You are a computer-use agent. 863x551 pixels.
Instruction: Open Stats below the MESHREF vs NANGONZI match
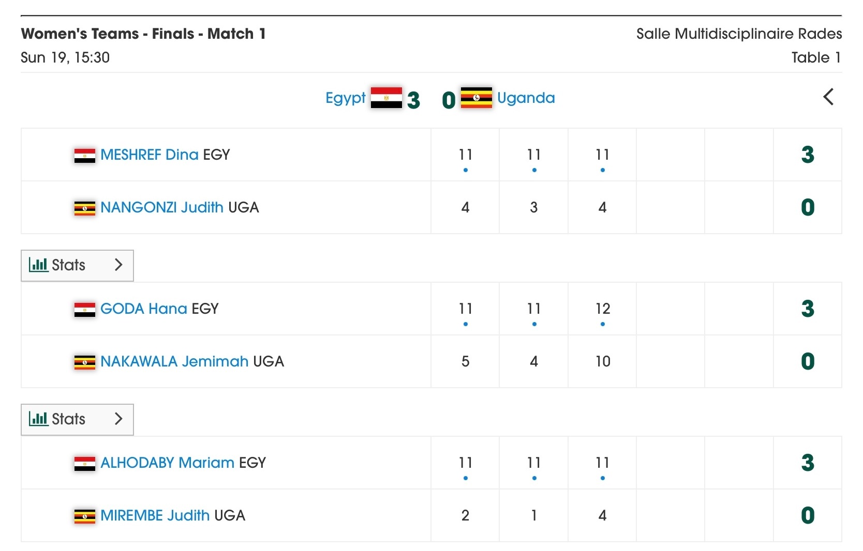click(77, 266)
